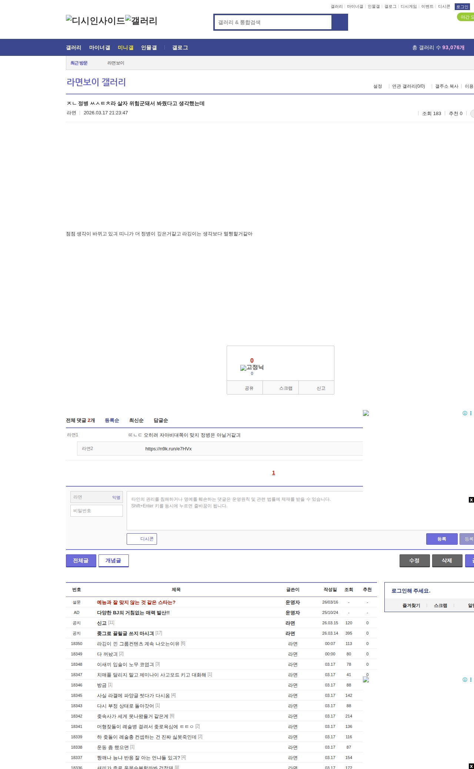Viewport: 474px width, 769px height.
Task: Click the 갤러리 logo image next to DCInside
Action: (x=141, y=21)
